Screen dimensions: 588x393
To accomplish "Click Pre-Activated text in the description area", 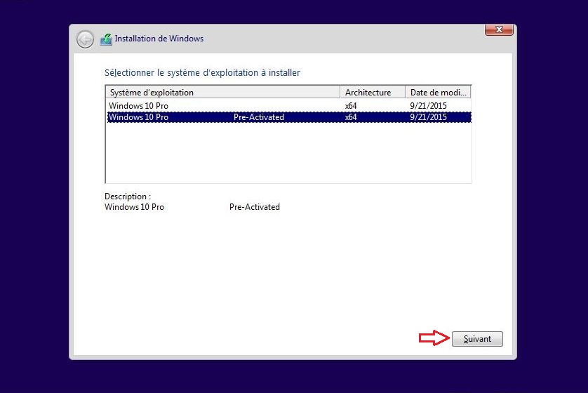I will coord(255,207).
